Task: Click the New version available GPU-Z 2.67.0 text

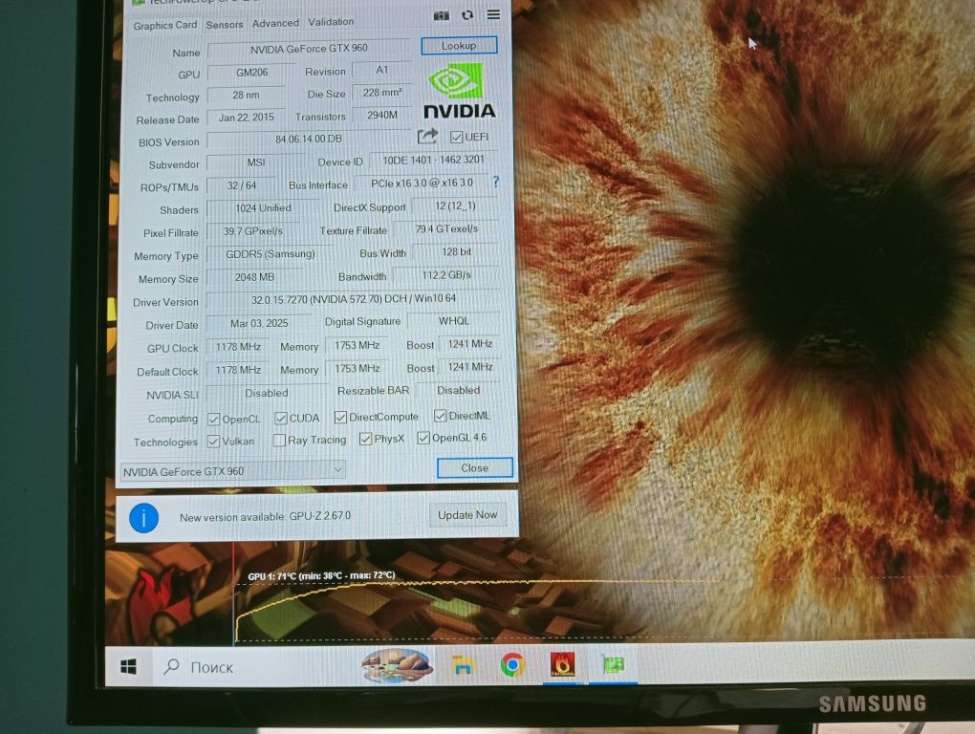Action: [265, 516]
